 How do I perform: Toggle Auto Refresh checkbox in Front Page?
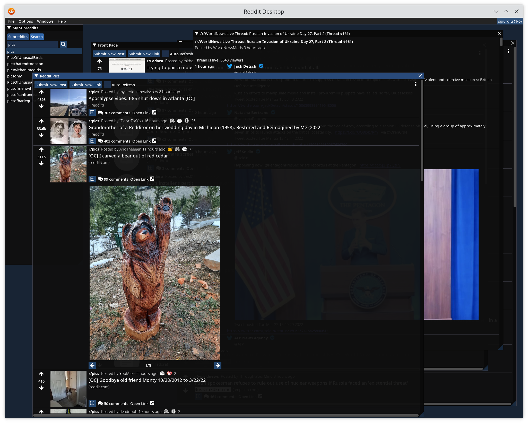(x=166, y=54)
